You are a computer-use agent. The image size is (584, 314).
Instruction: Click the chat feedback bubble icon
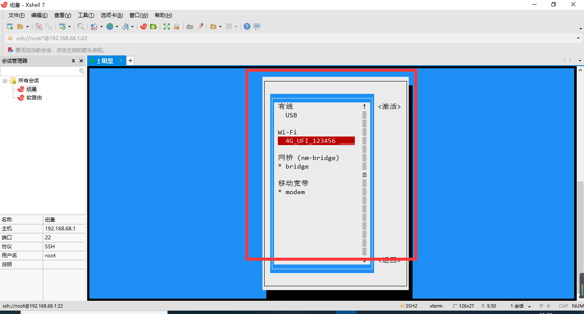point(257,26)
